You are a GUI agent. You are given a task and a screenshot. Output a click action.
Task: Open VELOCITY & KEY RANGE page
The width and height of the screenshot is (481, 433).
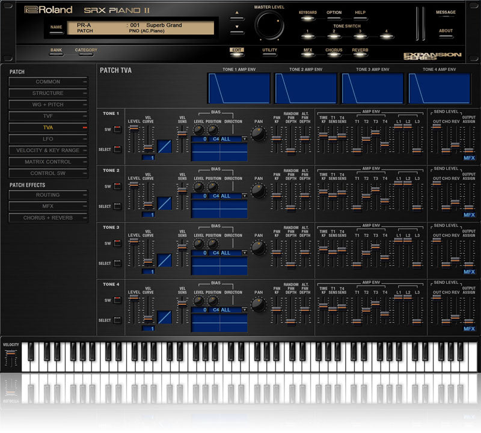[48, 150]
